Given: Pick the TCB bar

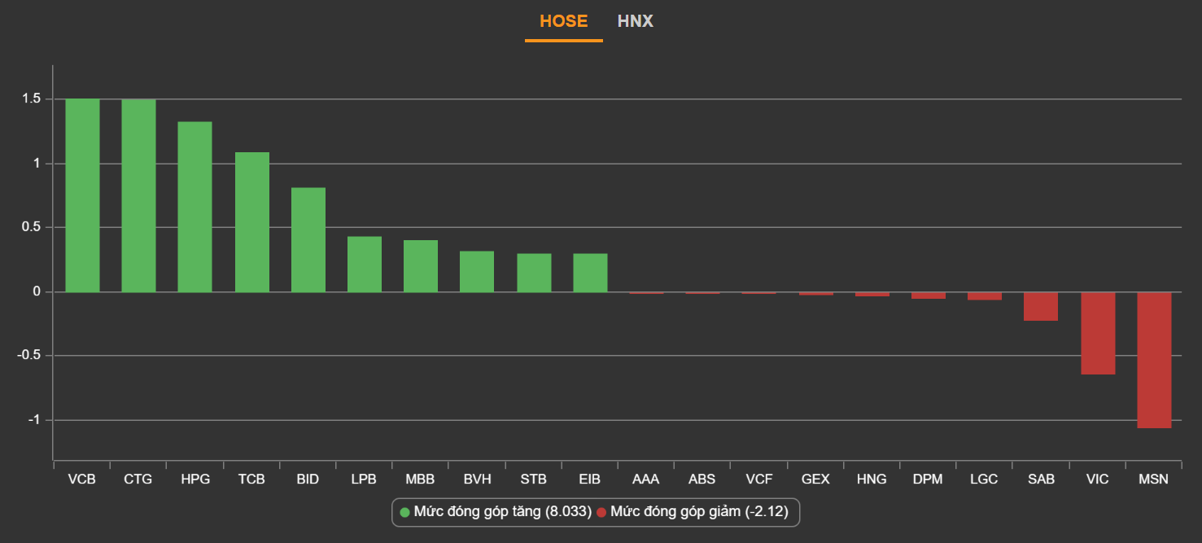Looking at the screenshot, I should pyautogui.click(x=251, y=221).
